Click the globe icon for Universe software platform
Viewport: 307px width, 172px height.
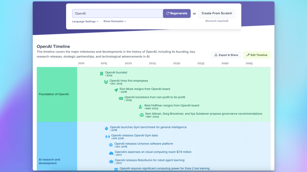[111, 145]
